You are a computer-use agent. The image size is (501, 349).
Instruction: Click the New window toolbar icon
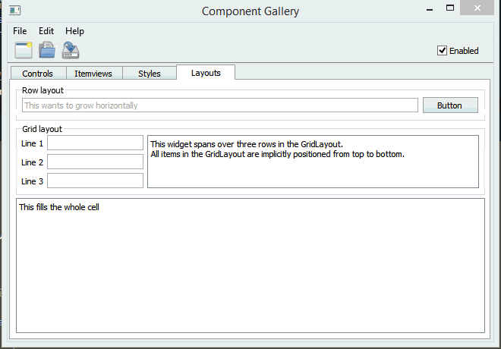pyautogui.click(x=24, y=50)
